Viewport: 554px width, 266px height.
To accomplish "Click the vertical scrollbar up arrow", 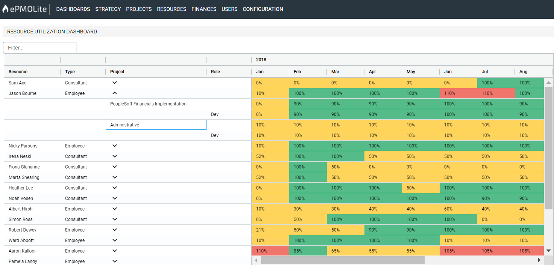I will (x=548, y=83).
